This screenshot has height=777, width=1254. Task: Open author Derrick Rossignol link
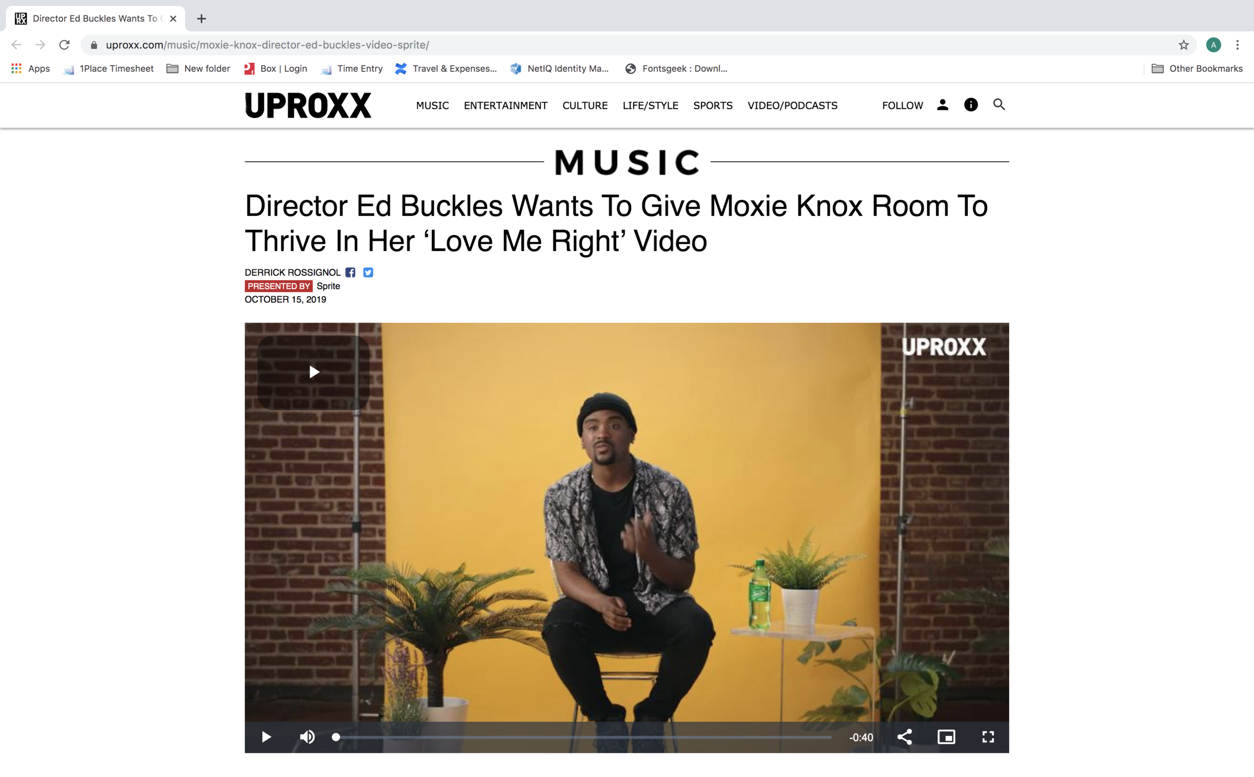pos(292,273)
